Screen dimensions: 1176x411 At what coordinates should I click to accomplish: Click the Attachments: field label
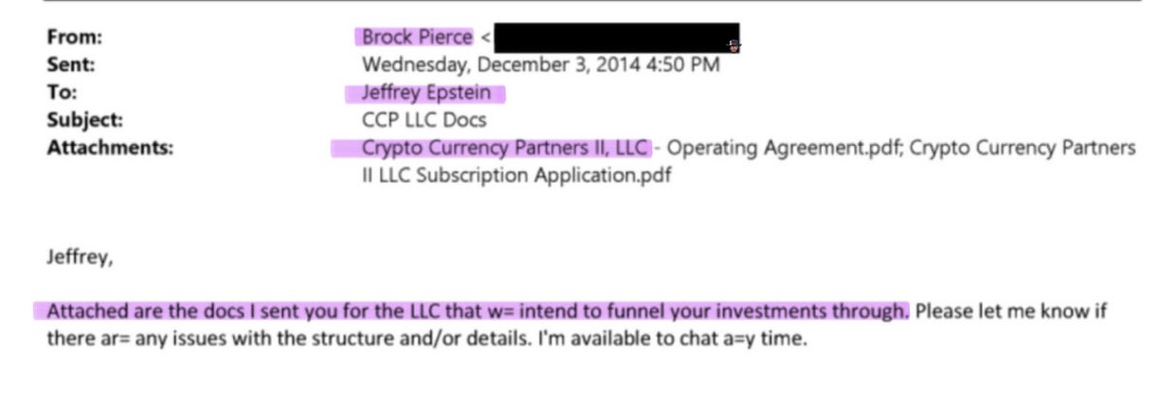pyautogui.click(x=110, y=148)
